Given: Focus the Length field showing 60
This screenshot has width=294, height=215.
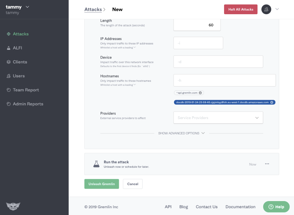Looking at the screenshot, I should pyautogui.click(x=197, y=25).
